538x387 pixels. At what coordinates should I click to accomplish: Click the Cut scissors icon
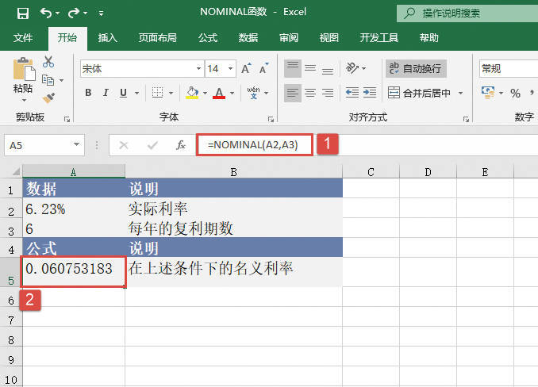pyautogui.click(x=48, y=62)
